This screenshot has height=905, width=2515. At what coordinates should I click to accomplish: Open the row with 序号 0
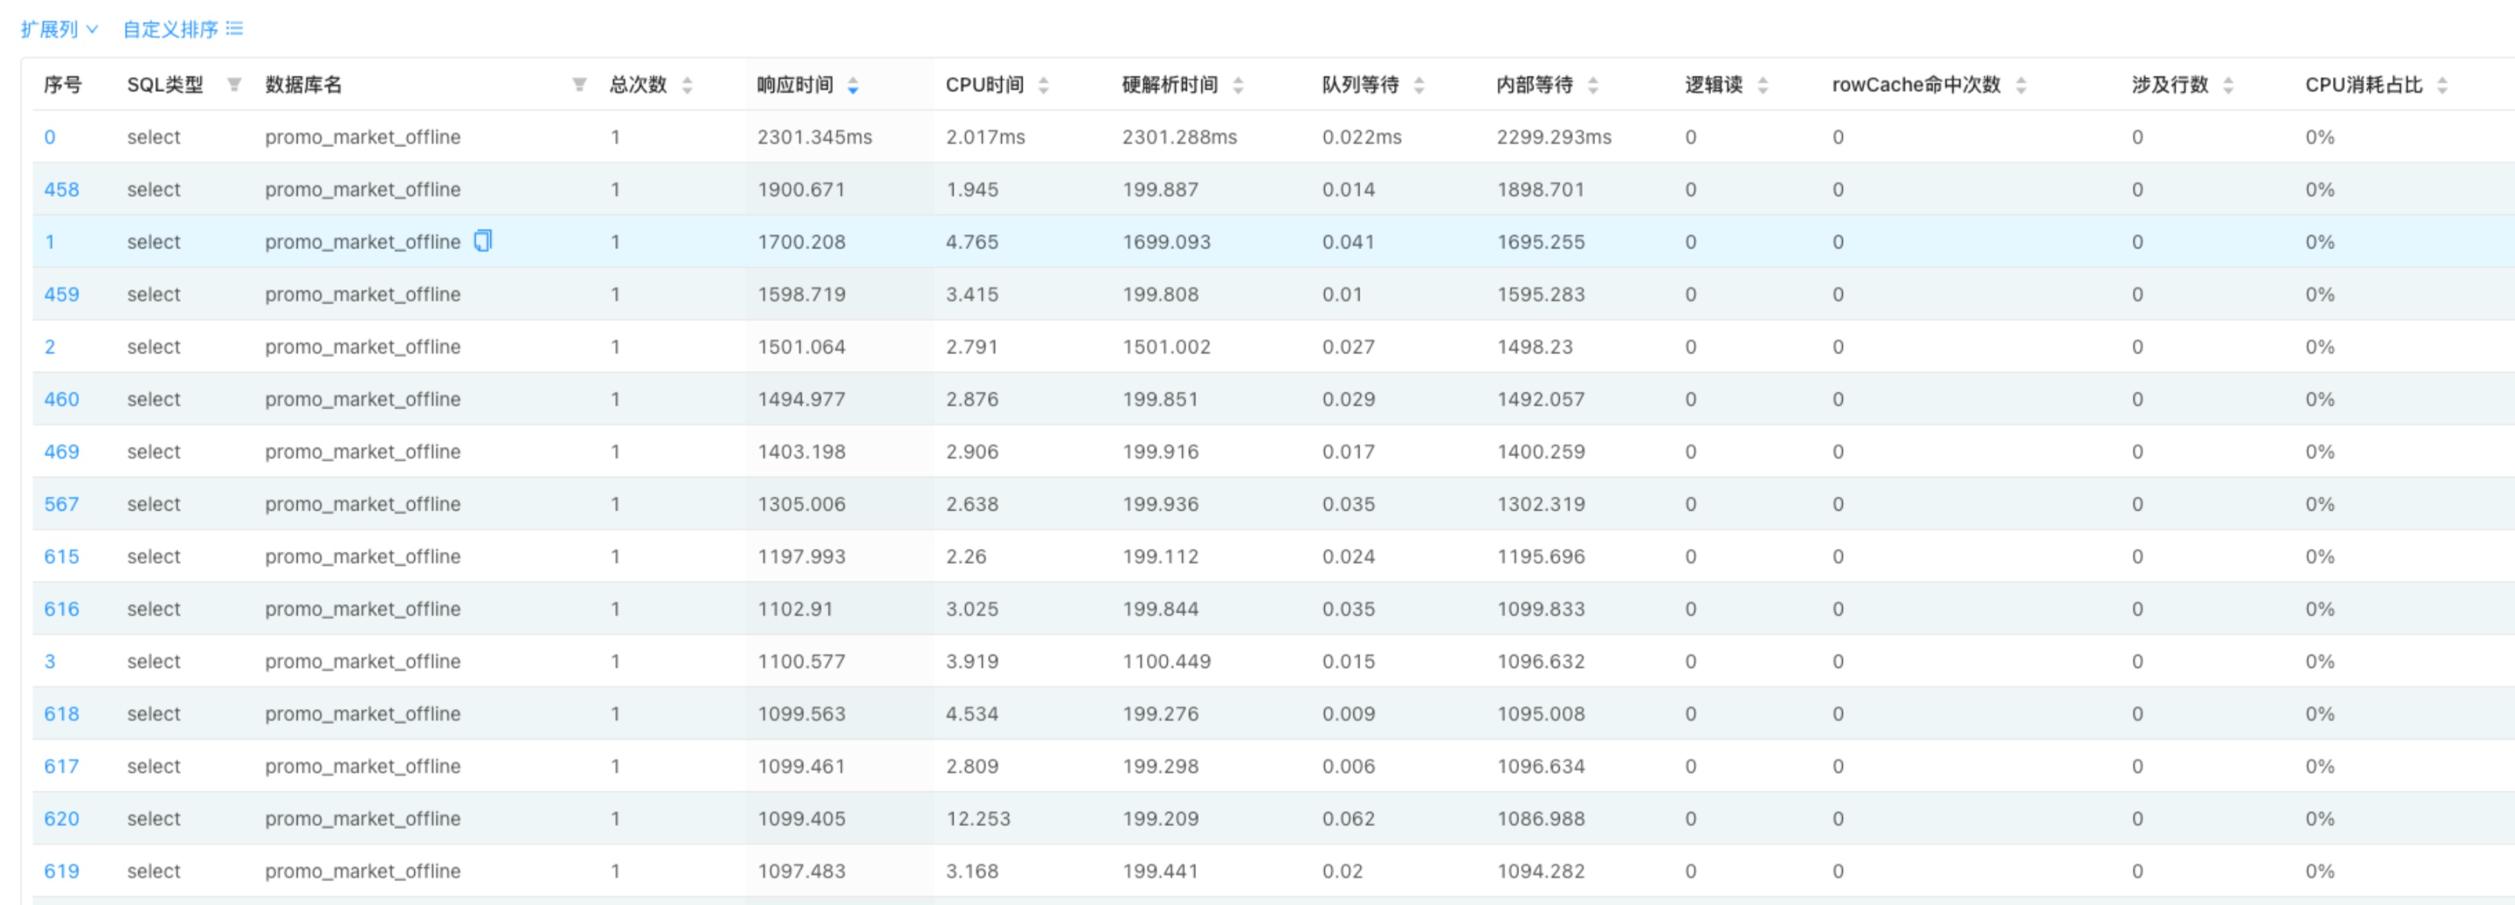pos(50,137)
